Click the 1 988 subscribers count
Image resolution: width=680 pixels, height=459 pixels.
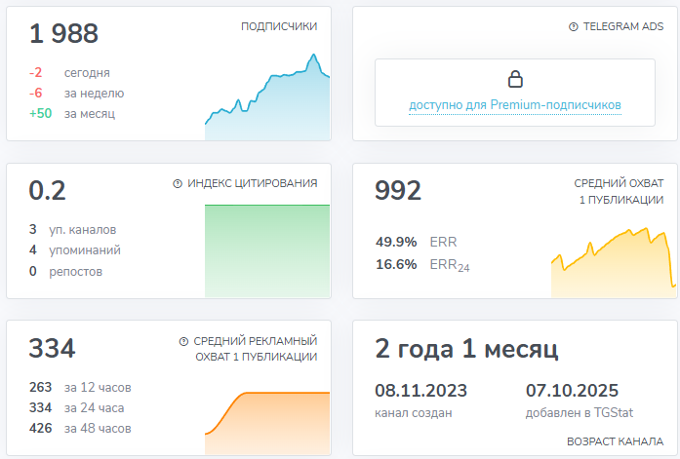64,34
